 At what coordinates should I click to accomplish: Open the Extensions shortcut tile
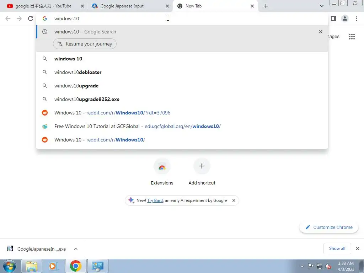pos(162,172)
